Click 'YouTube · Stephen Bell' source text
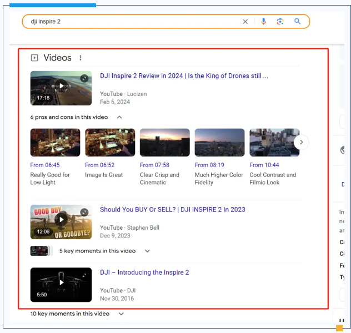The width and height of the screenshot is (351, 333). point(129,228)
